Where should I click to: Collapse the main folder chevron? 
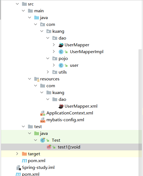[23, 11]
